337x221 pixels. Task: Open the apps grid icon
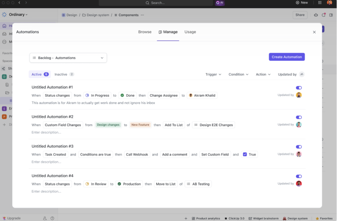click(320, 3)
